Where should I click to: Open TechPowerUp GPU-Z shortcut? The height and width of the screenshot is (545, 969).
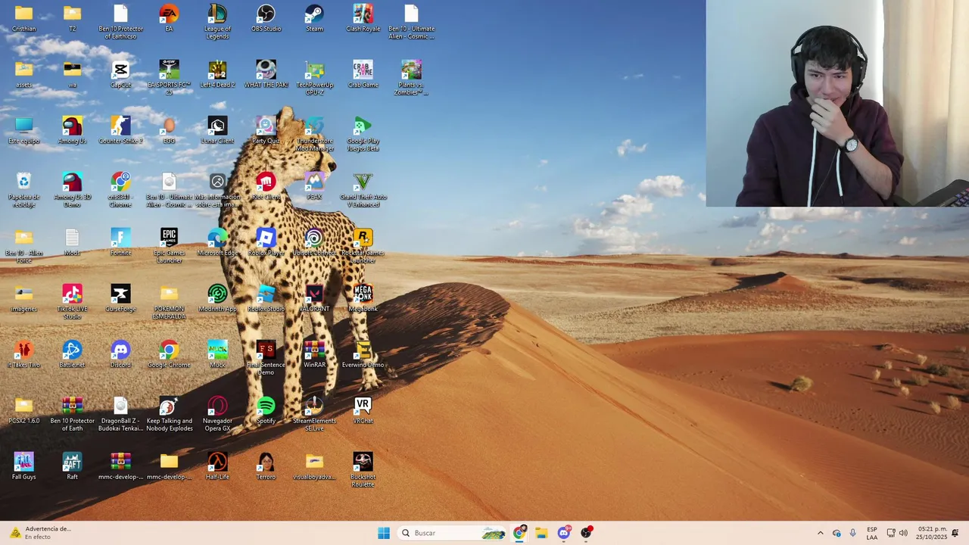pyautogui.click(x=314, y=77)
